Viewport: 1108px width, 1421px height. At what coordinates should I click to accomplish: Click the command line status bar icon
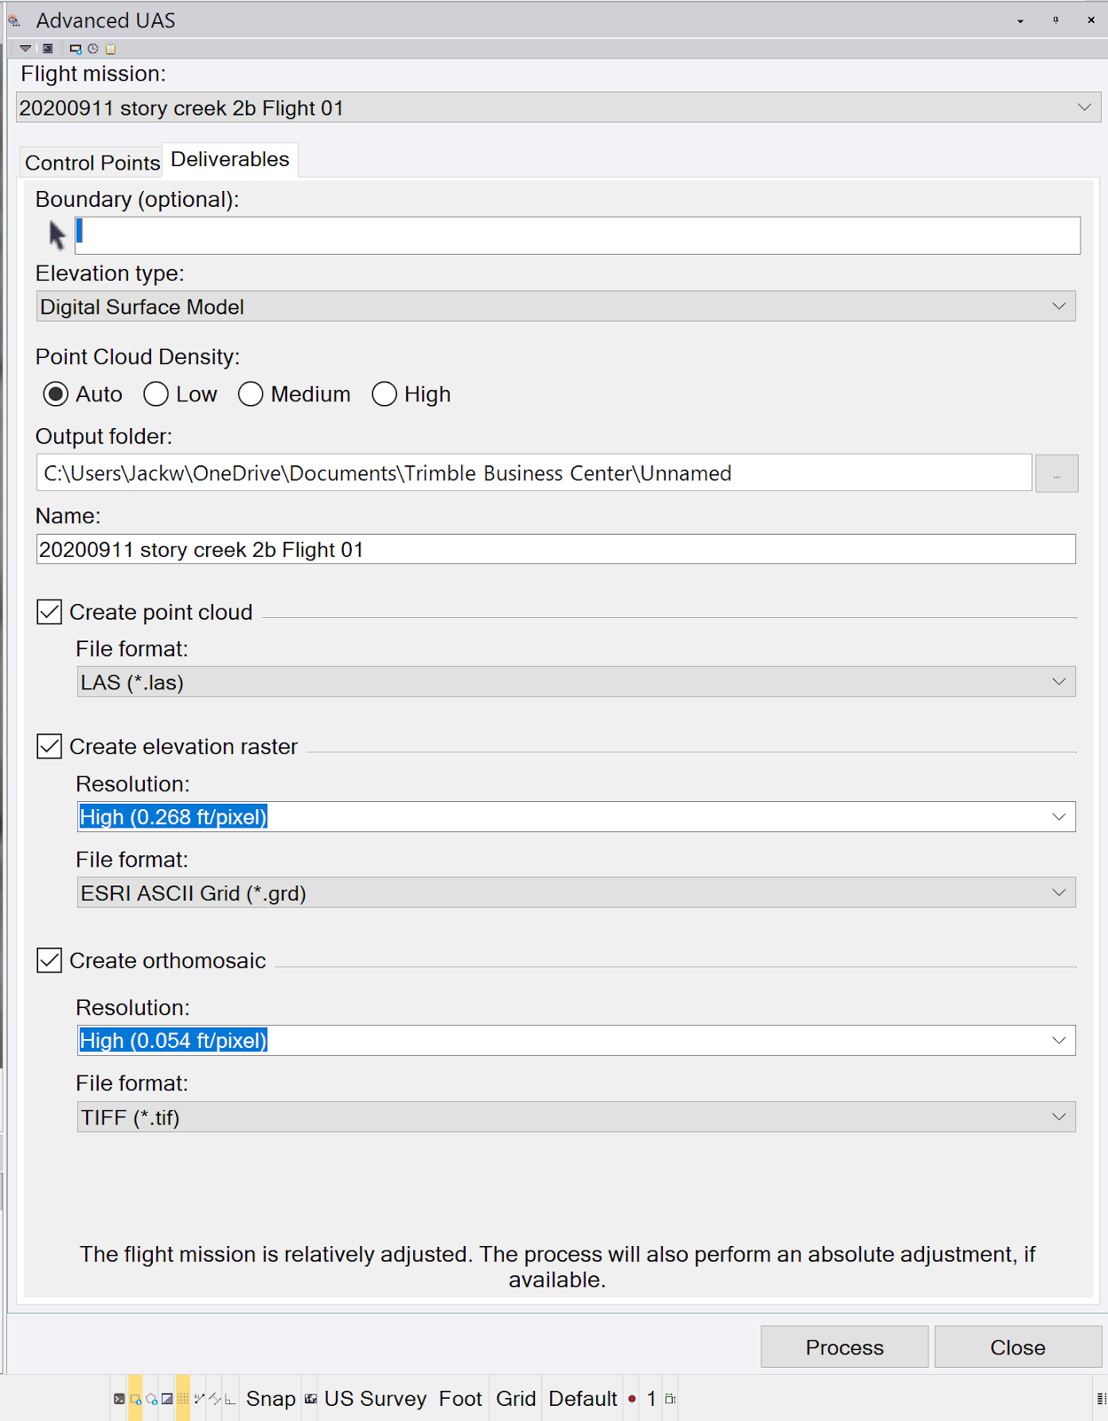click(119, 1399)
